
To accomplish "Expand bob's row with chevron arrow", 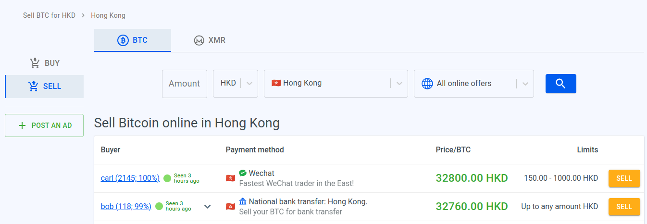I will click(x=208, y=207).
